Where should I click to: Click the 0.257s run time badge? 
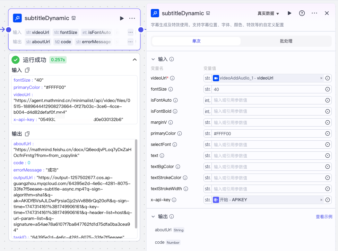pyautogui.click(x=58, y=60)
